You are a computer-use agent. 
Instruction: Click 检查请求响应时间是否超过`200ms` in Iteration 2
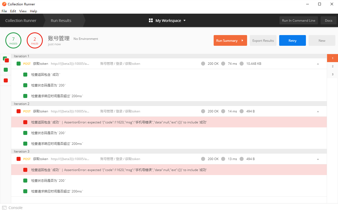(x=57, y=143)
